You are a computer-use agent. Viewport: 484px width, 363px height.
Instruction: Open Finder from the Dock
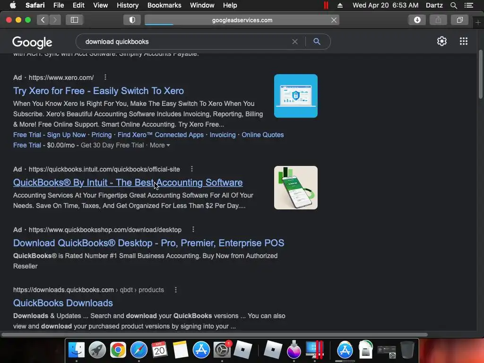pos(76,350)
